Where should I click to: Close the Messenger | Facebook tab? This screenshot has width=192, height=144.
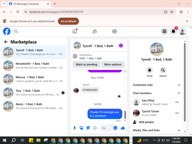pyautogui.click(x=48, y=4)
